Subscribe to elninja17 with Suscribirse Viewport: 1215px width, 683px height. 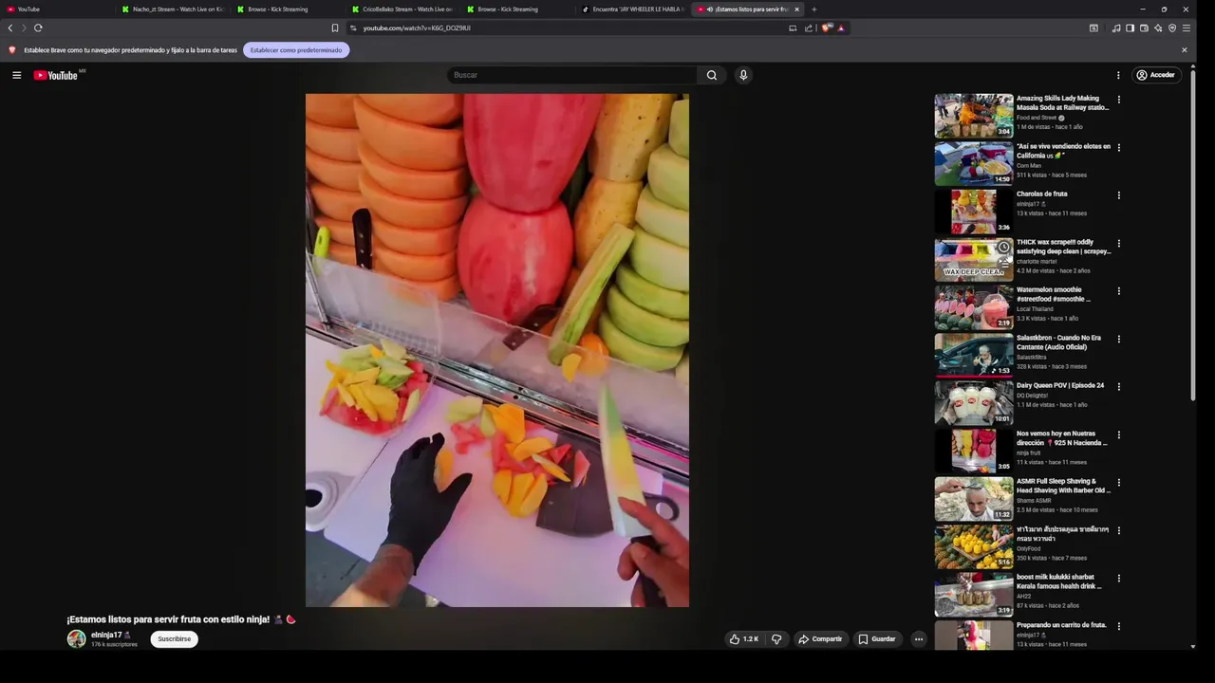(x=174, y=639)
